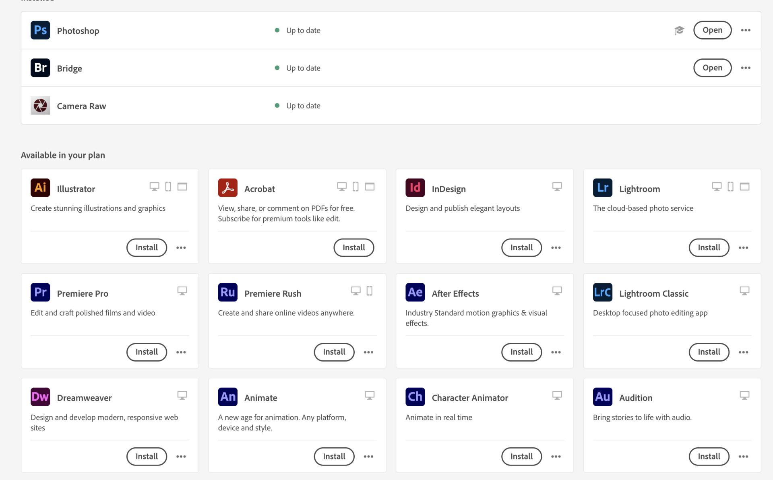Click the Dreamweaver Dw icon

40,397
